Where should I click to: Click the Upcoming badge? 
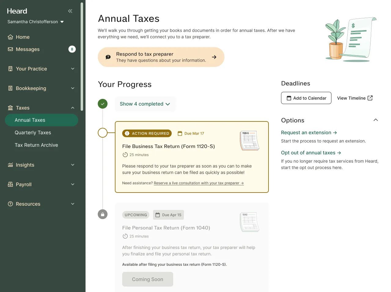pyautogui.click(x=136, y=215)
